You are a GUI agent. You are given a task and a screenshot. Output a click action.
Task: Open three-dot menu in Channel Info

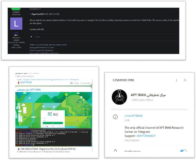(177, 80)
